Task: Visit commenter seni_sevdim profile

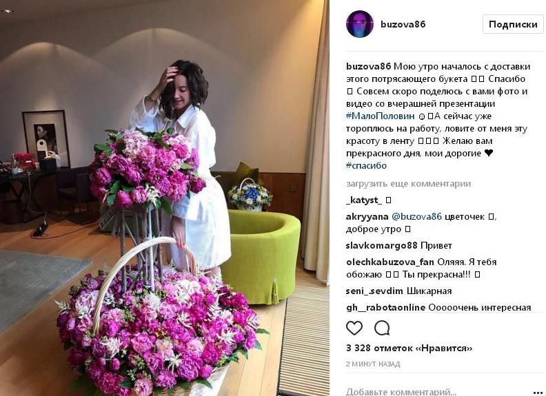Action: [374, 291]
